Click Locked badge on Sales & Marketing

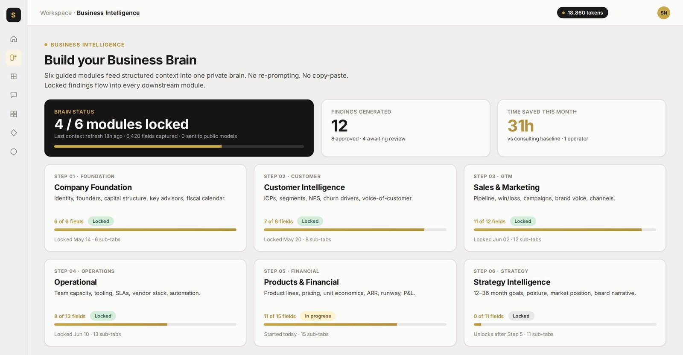523,221
